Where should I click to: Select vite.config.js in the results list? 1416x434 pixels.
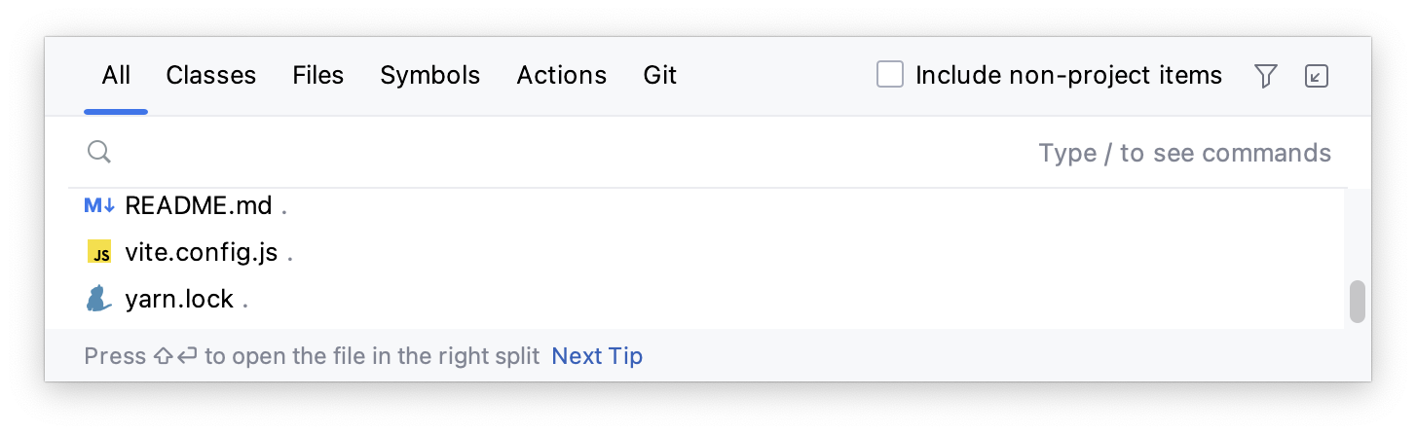202,253
